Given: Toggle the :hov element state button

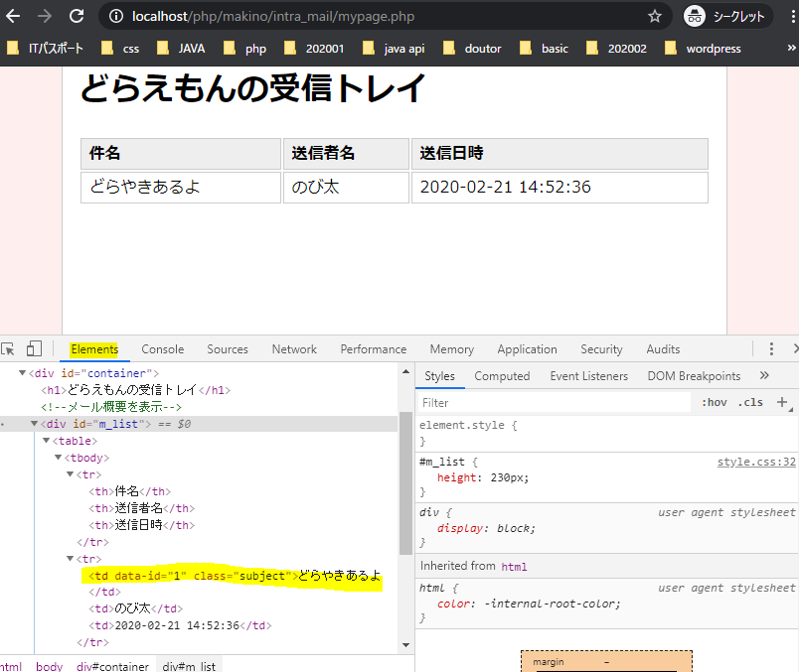Looking at the screenshot, I should [715, 403].
